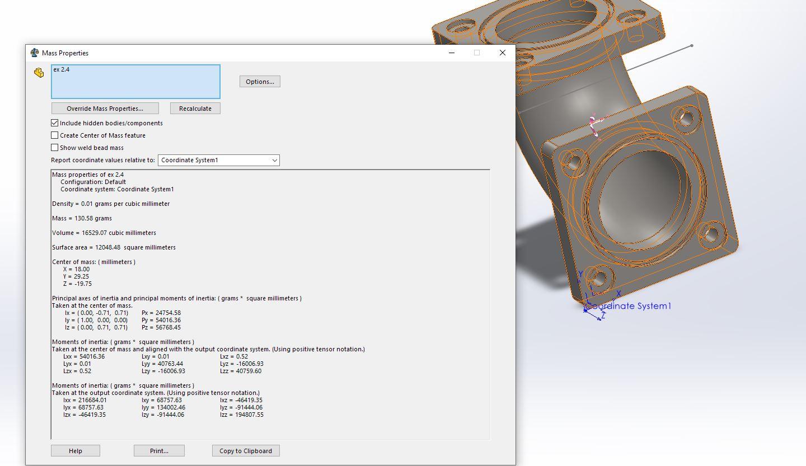Close the Mass Properties dialog
This screenshot has width=806, height=466.
coord(502,53)
